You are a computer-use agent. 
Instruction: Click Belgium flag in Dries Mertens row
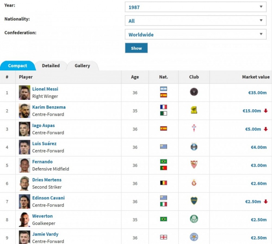[164, 183]
